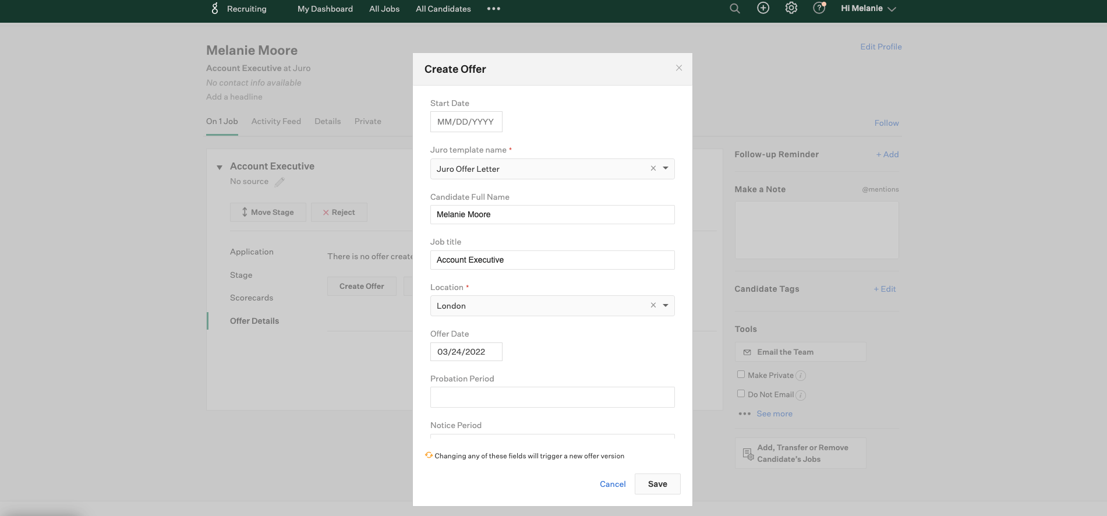Click Add a headline text
This screenshot has width=1107, height=516.
coord(234,97)
